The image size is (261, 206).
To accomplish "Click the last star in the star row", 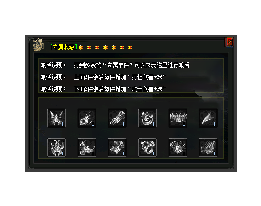I will point(130,48).
